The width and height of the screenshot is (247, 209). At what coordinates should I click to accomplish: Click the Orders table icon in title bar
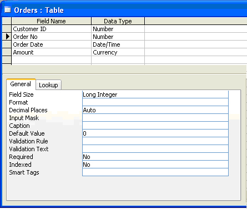pyautogui.click(x=8, y=9)
